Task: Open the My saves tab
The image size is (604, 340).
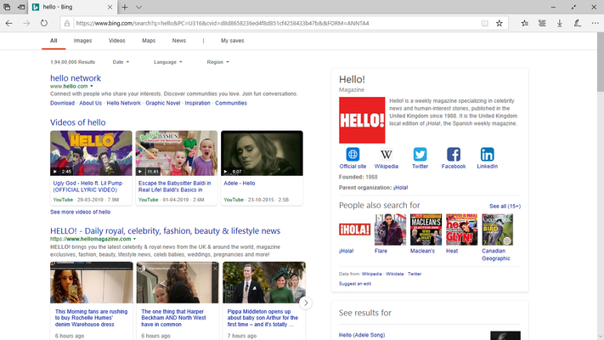Action: (232, 41)
